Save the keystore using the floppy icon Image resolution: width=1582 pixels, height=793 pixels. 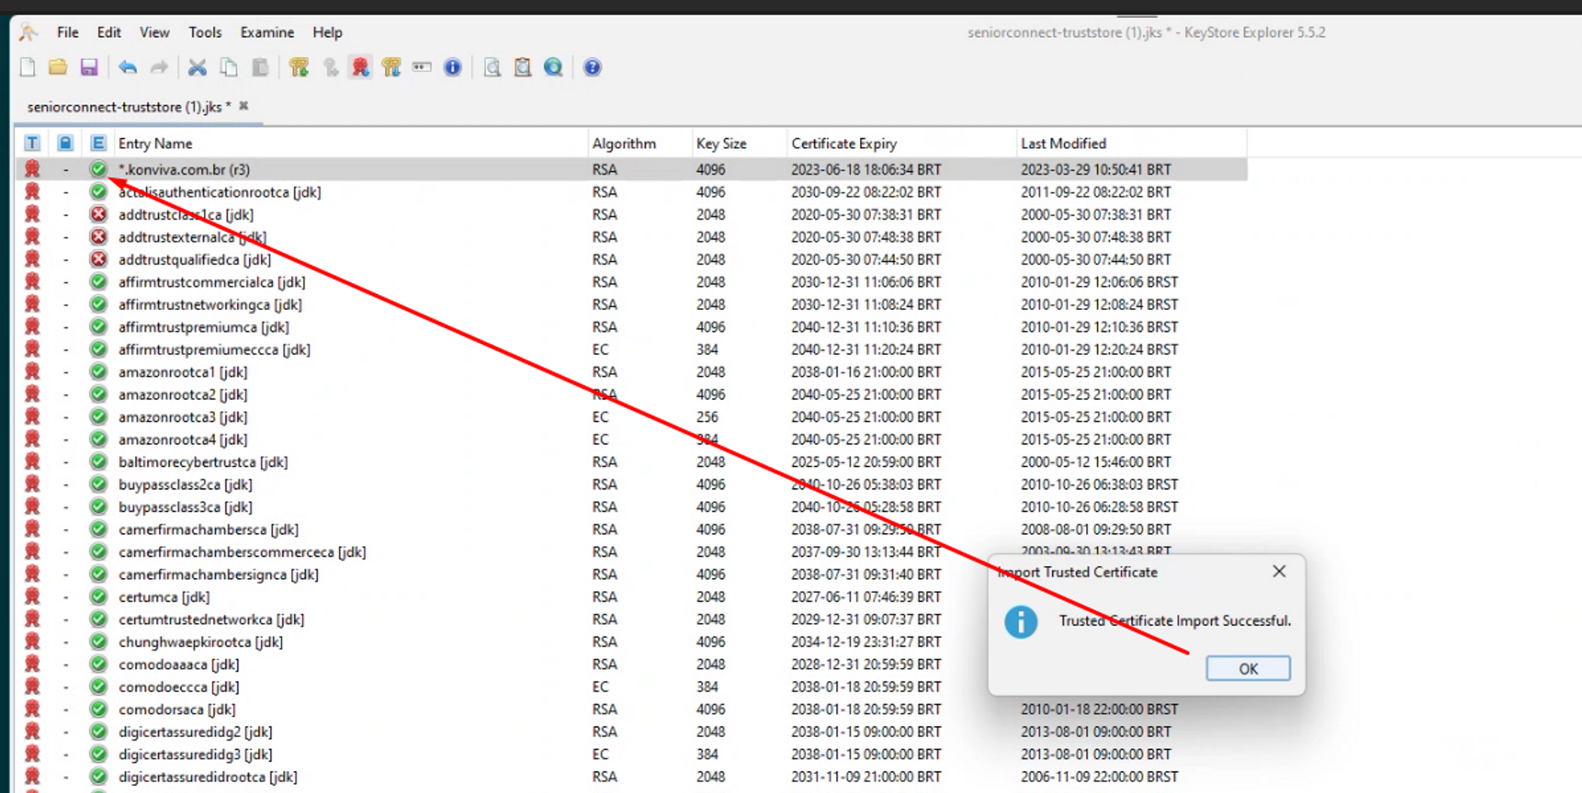click(x=89, y=67)
